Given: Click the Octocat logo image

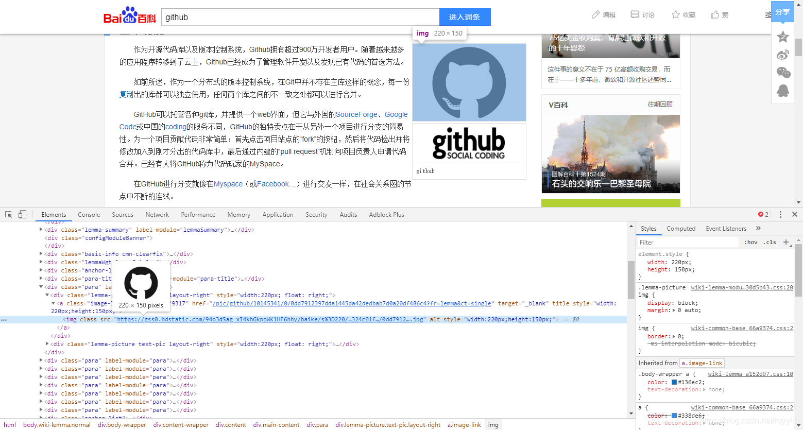Looking at the screenshot, I should pos(469,82).
